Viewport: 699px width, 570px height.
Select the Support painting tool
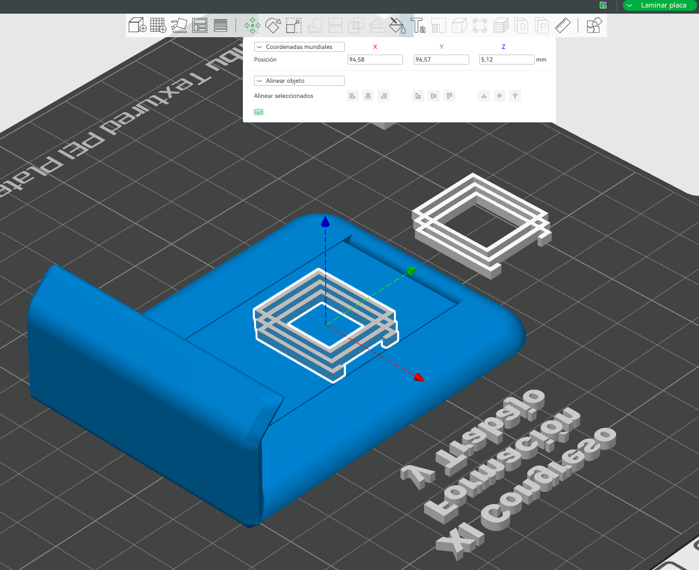(x=377, y=25)
